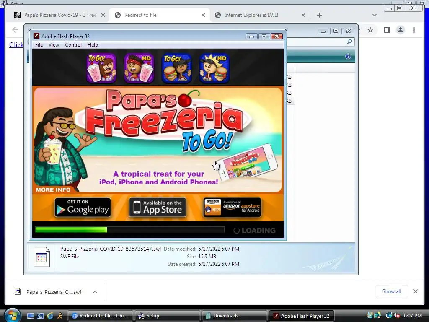
Task: Click the 6:07 PM taskbar clock
Action: point(413,315)
